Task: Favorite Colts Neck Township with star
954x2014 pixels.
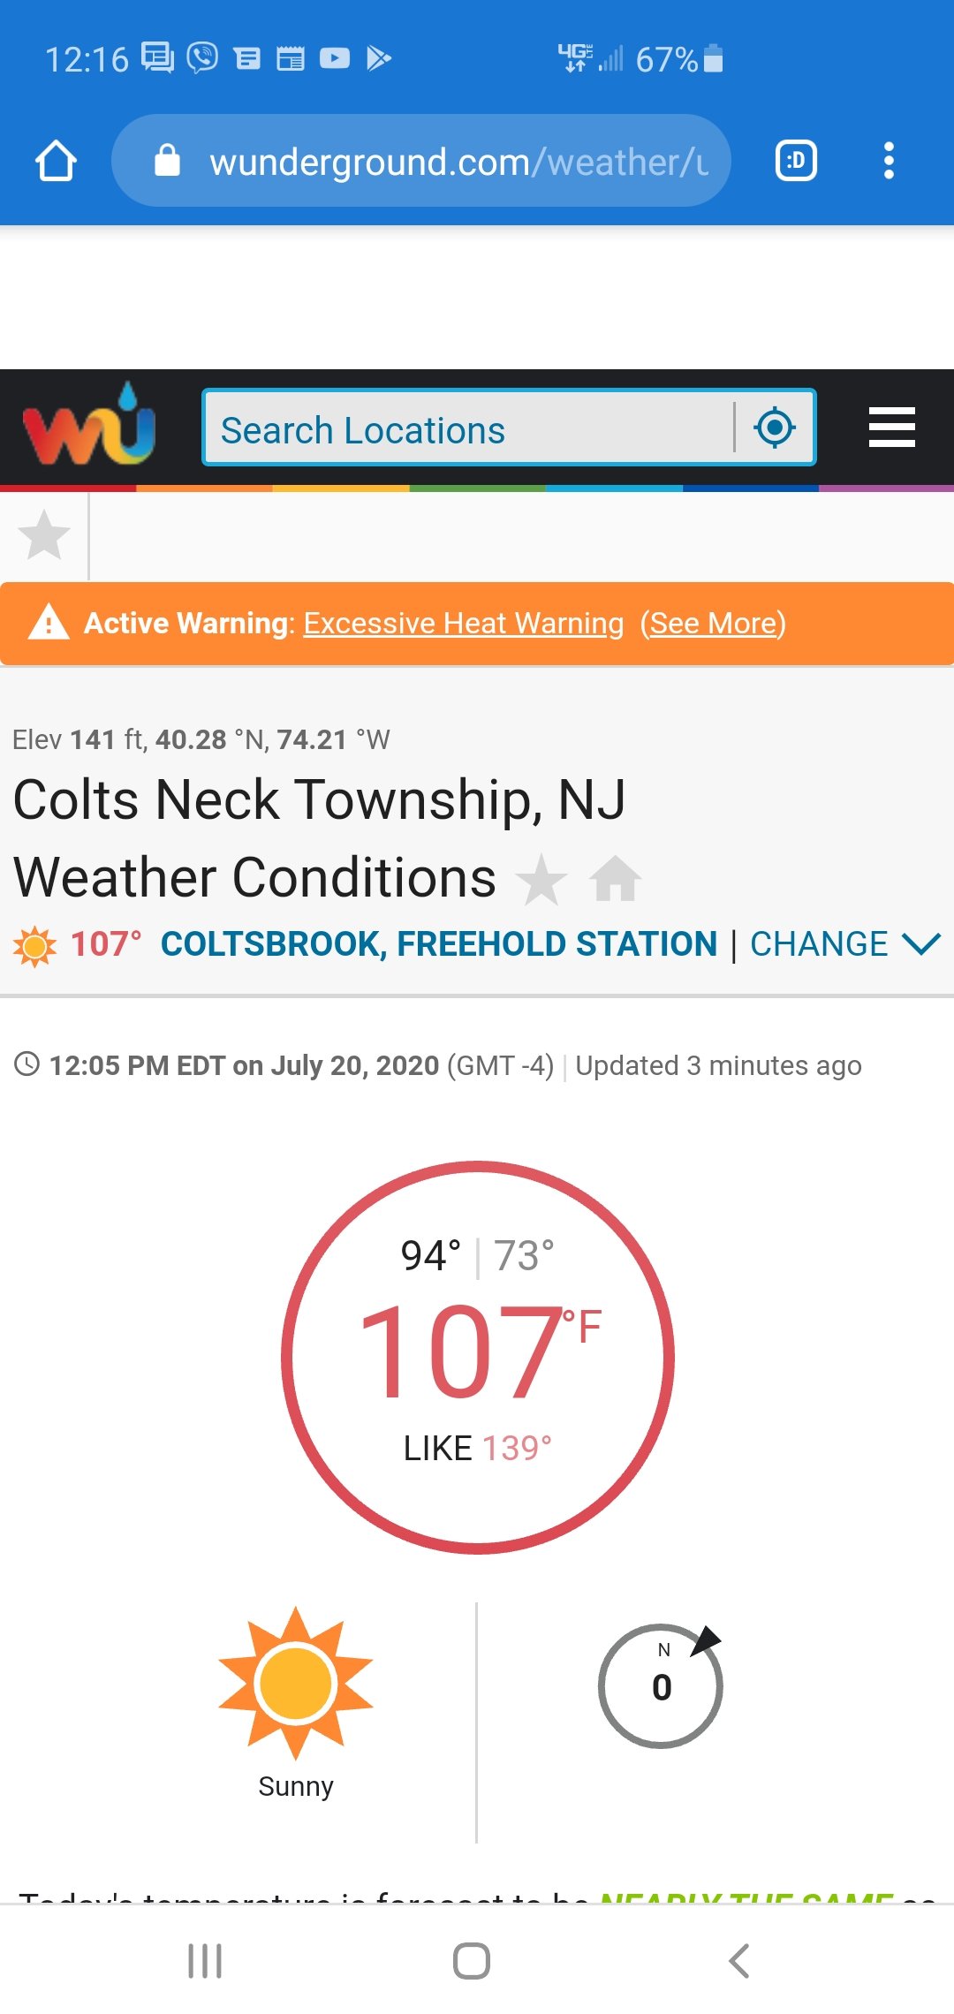Action: (541, 880)
